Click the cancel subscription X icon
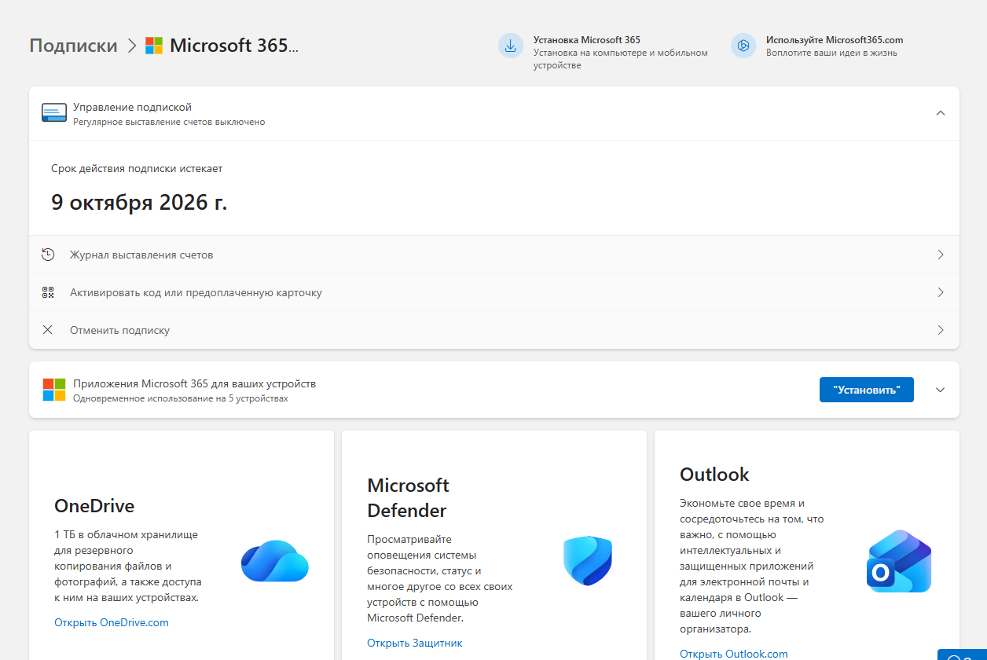The height and width of the screenshot is (660, 987). point(48,330)
